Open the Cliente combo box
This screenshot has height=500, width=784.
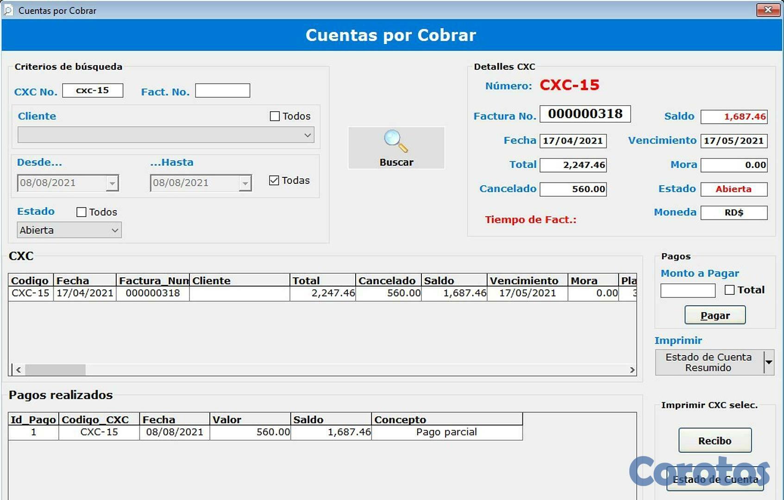308,135
